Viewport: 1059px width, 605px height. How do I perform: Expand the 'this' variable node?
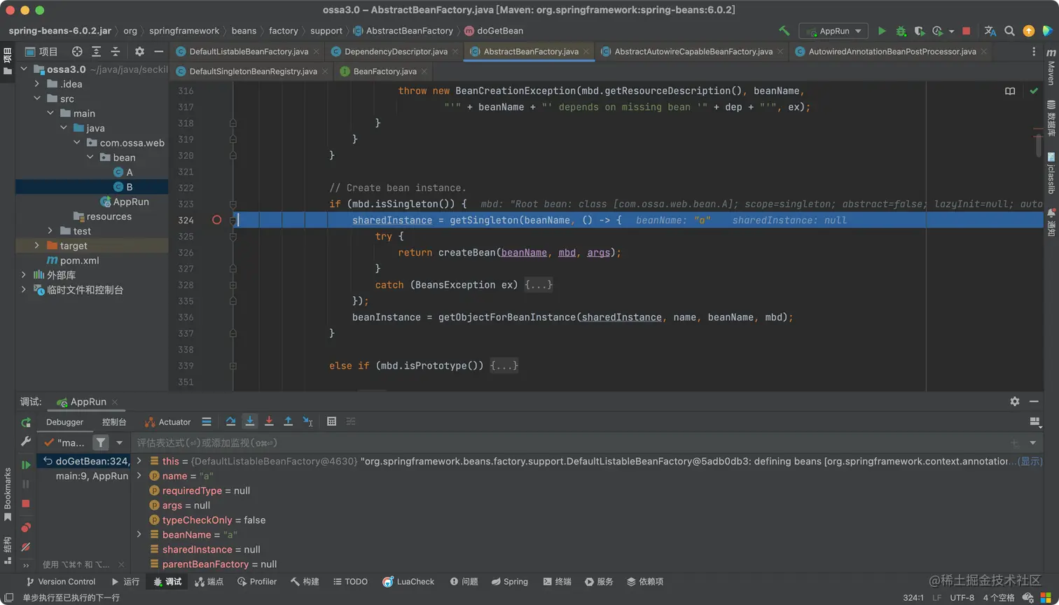click(x=139, y=461)
